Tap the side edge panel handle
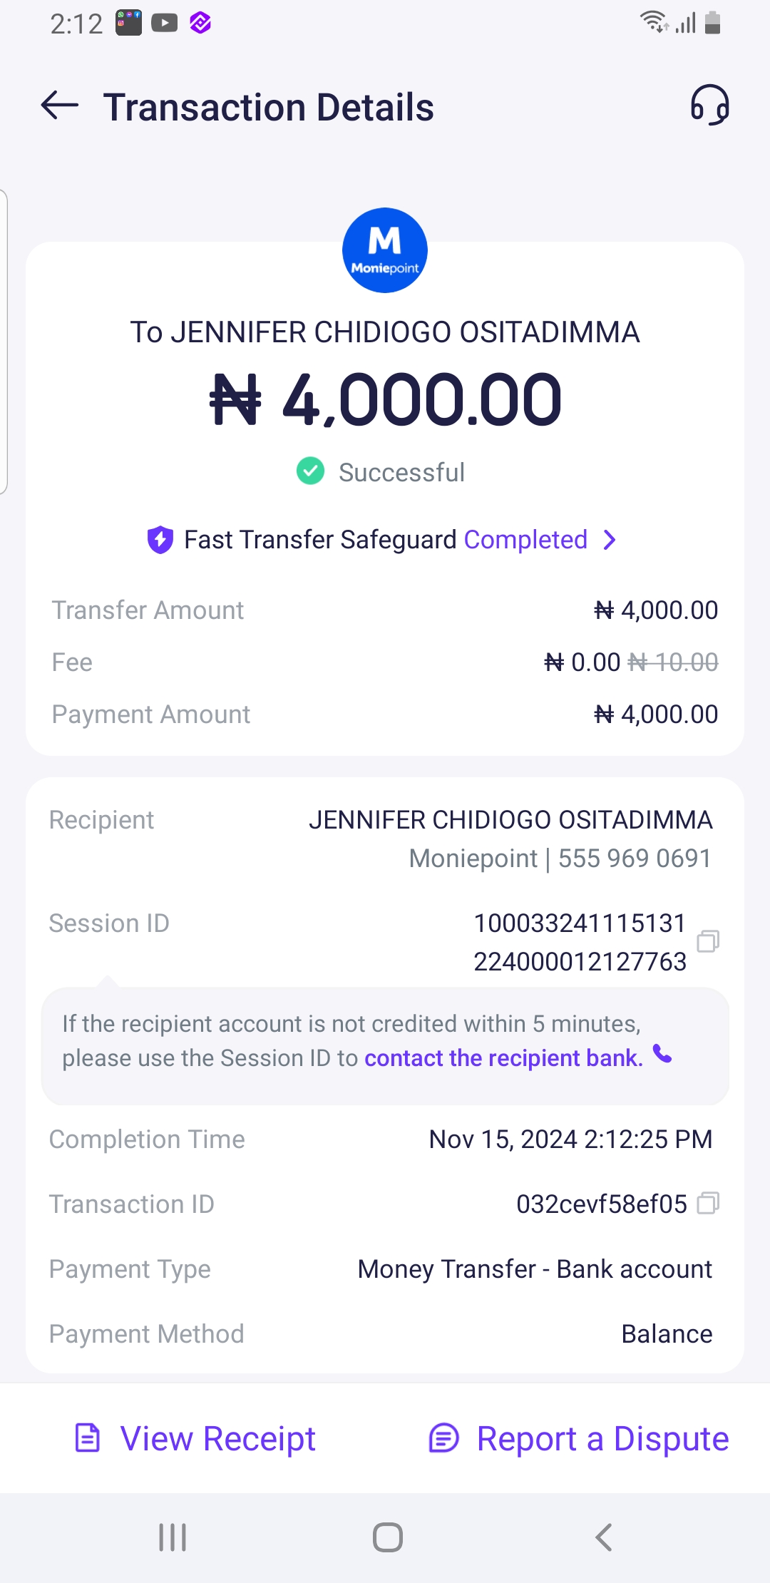This screenshot has width=770, height=1583. (4, 341)
